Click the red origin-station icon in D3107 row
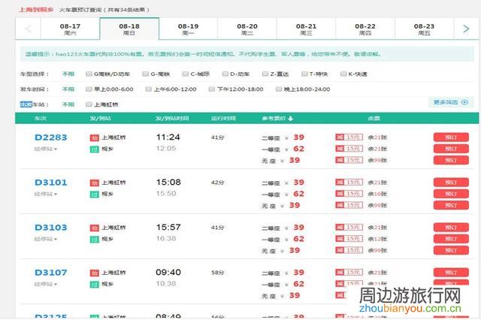The width and height of the screenshot is (481, 320). (95, 273)
